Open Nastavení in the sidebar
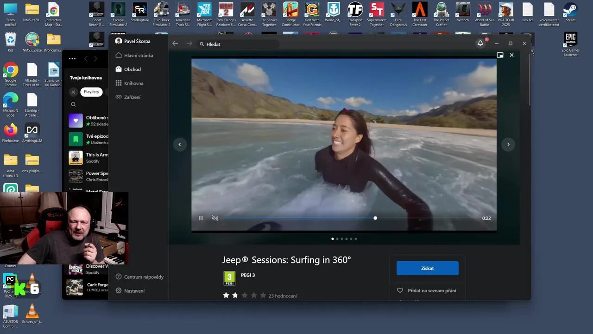593x334 pixels. pyautogui.click(x=130, y=291)
